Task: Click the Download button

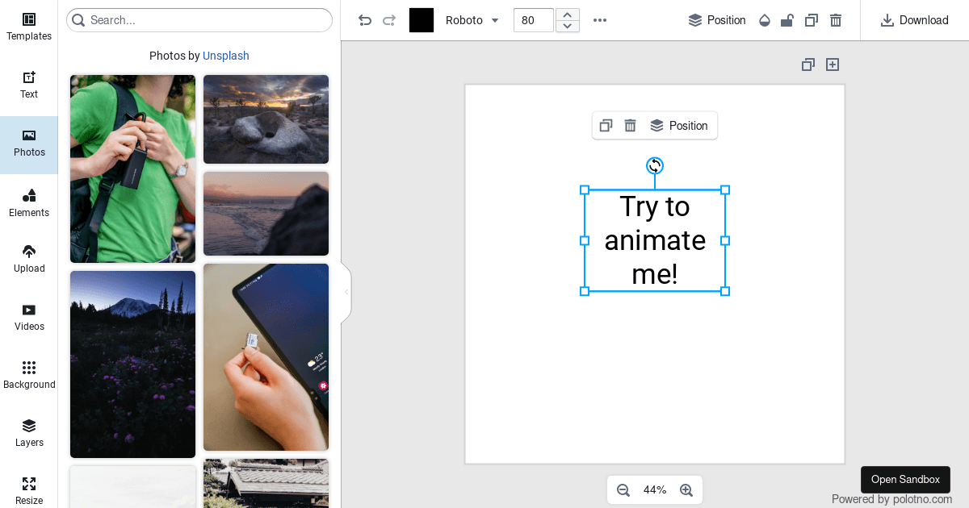Action: click(x=914, y=20)
